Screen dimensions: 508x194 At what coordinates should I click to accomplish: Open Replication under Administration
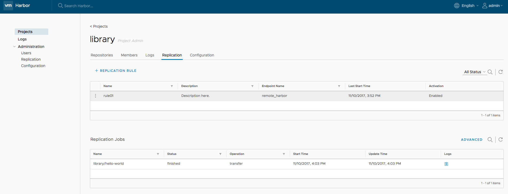tap(31, 59)
